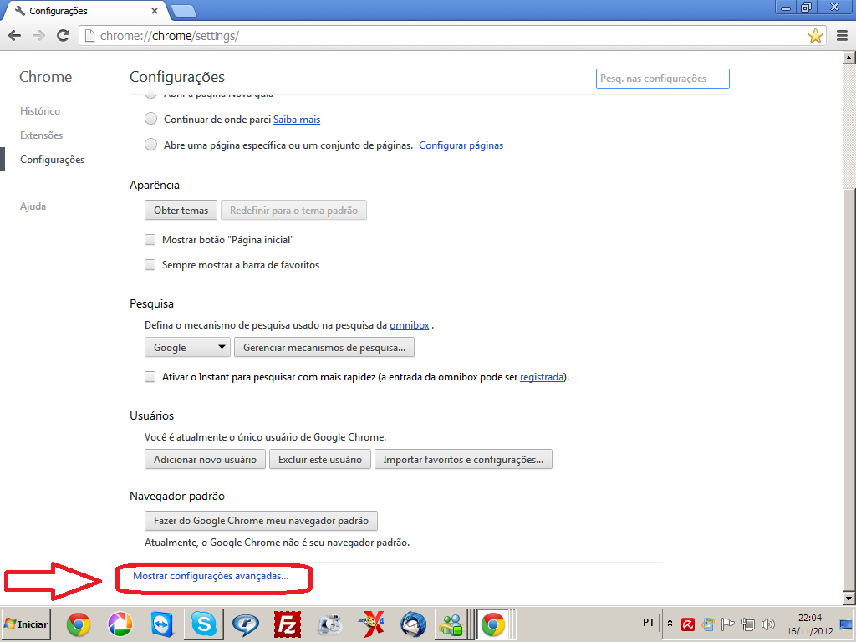The height and width of the screenshot is (642, 856).
Task: Search in Pesq. nas configurações field
Action: 663,79
